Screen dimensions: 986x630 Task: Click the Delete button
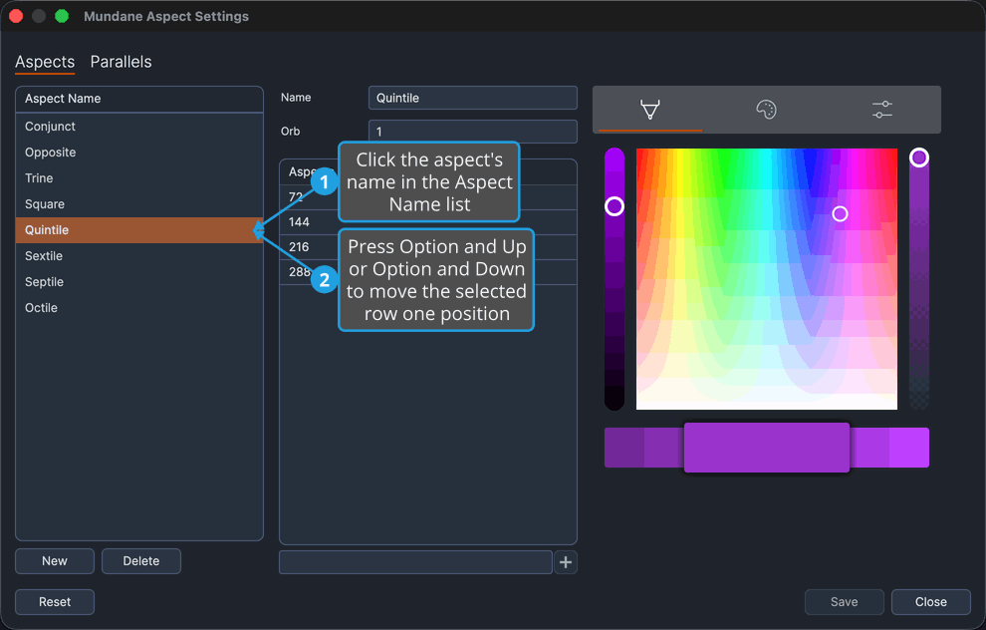point(140,561)
